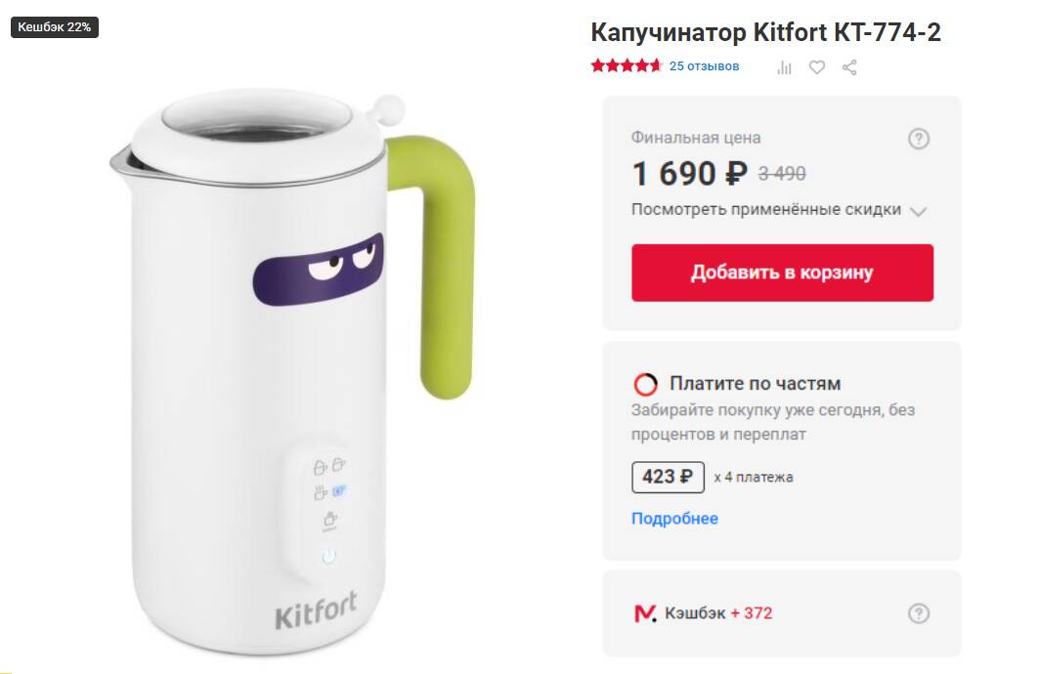Open cashback help question mark icon
This screenshot has height=674, width=1039.
[x=919, y=613]
